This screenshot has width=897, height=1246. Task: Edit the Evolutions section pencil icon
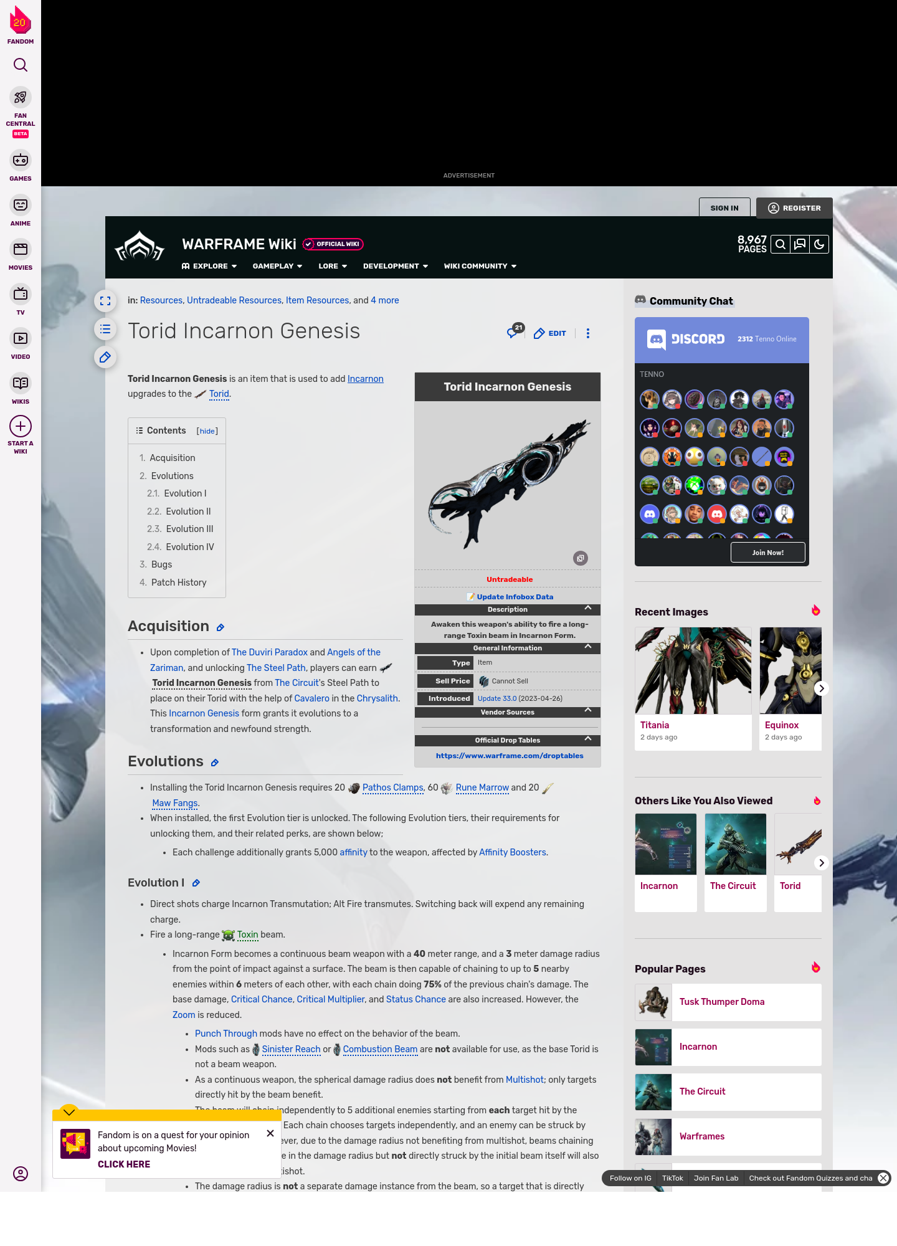click(215, 763)
